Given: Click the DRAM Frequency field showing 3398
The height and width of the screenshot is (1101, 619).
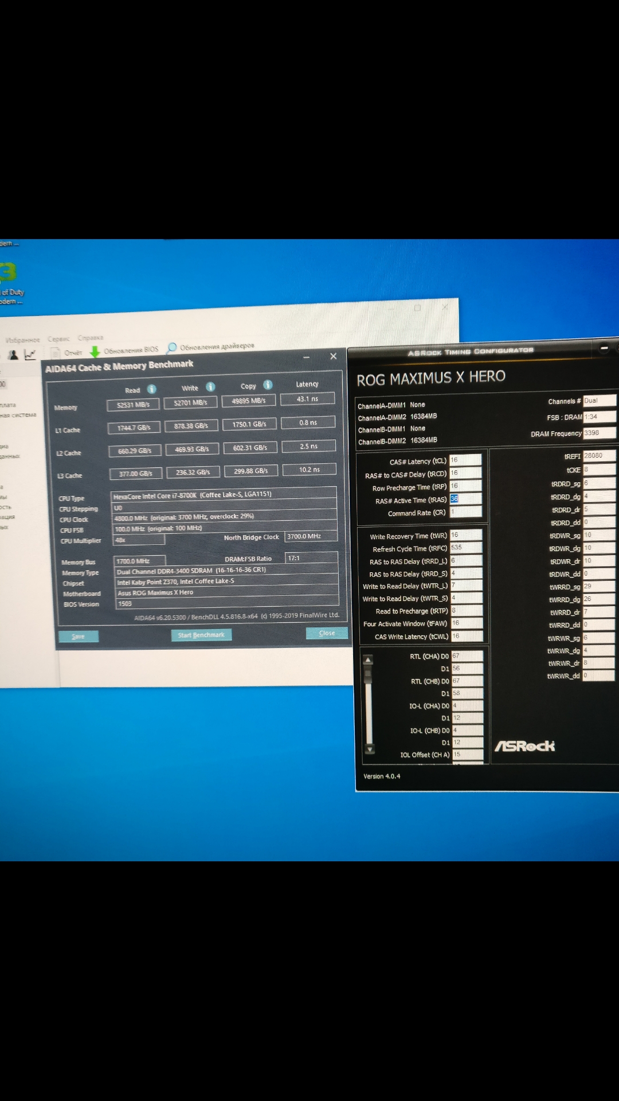Looking at the screenshot, I should [x=600, y=433].
